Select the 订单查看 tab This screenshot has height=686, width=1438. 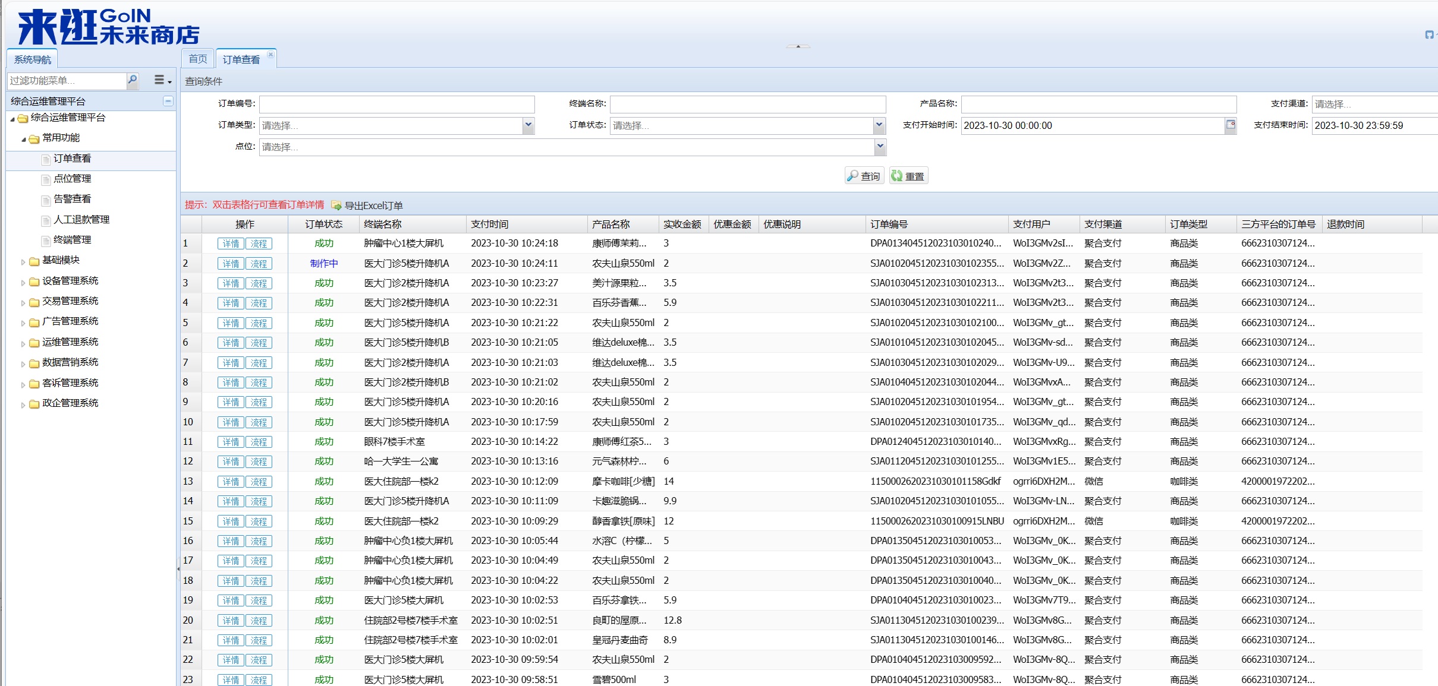pyautogui.click(x=241, y=59)
